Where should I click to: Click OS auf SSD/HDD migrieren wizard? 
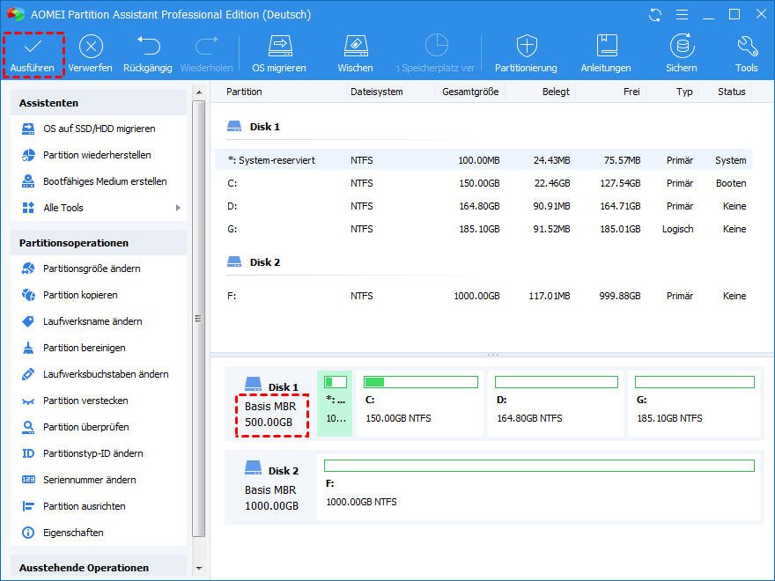(x=99, y=129)
